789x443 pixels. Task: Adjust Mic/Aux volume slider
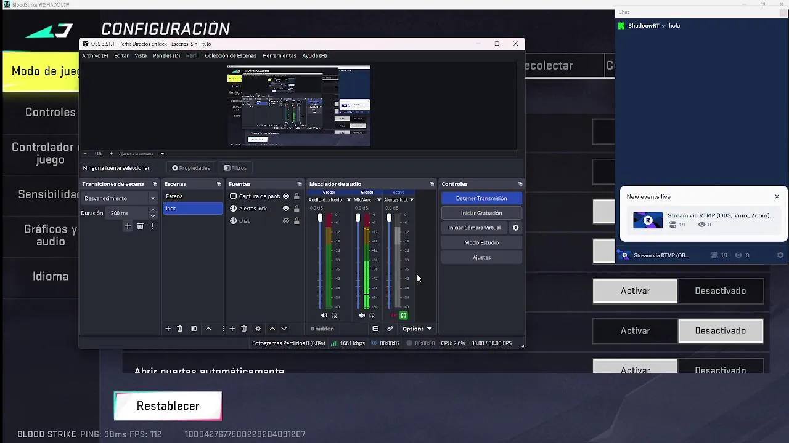(358, 218)
